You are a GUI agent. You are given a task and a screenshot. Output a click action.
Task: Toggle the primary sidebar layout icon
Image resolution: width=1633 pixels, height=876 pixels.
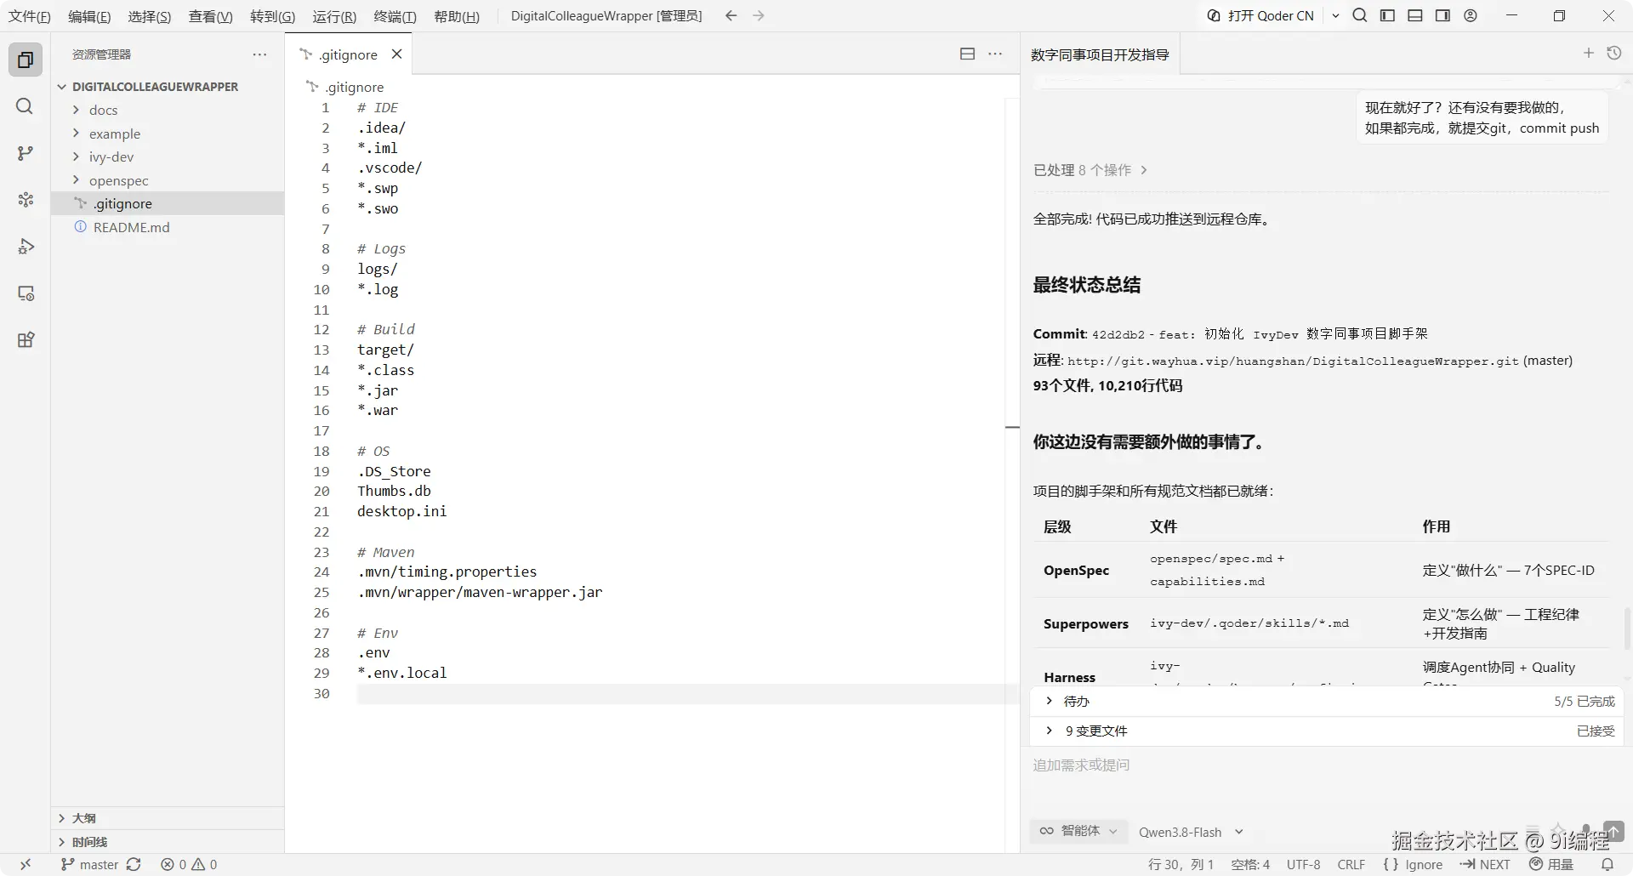(x=1387, y=15)
